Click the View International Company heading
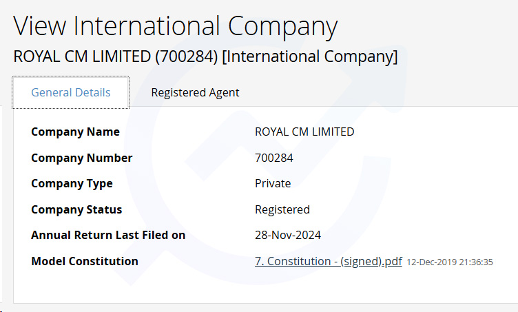The height and width of the screenshot is (312, 518). (175, 26)
